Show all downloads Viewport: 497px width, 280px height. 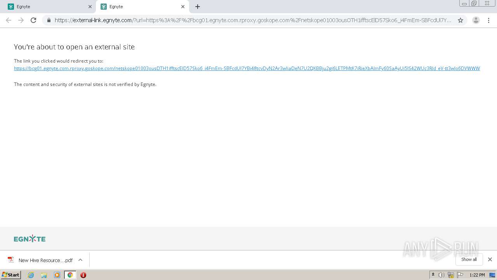[x=469, y=259]
